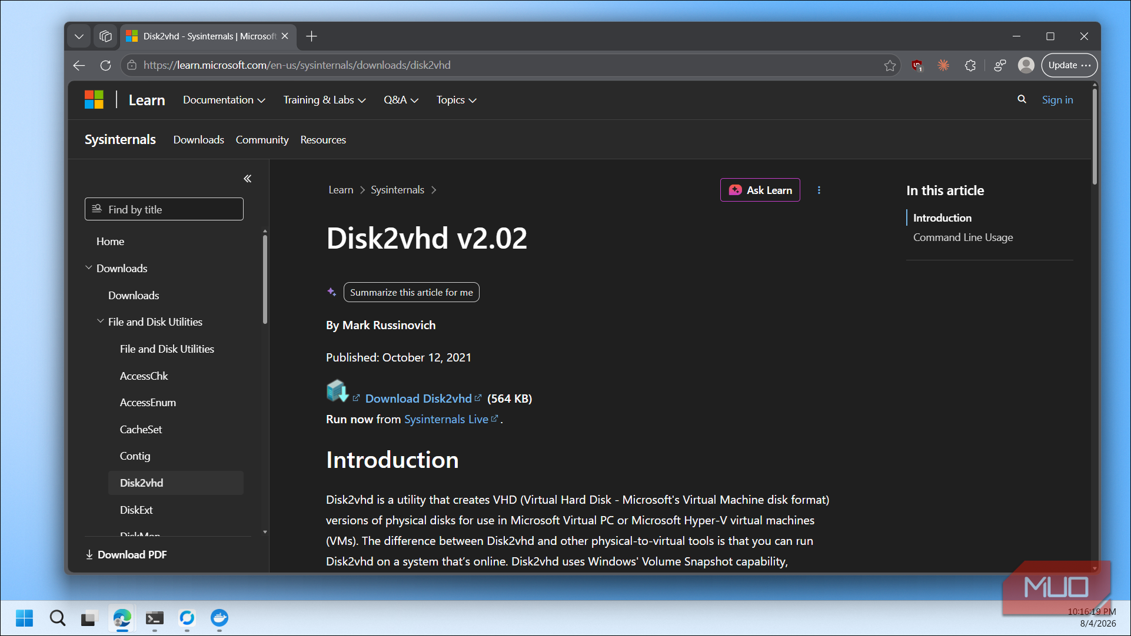
Task: Open a new tab with plus button
Action: 312,36
